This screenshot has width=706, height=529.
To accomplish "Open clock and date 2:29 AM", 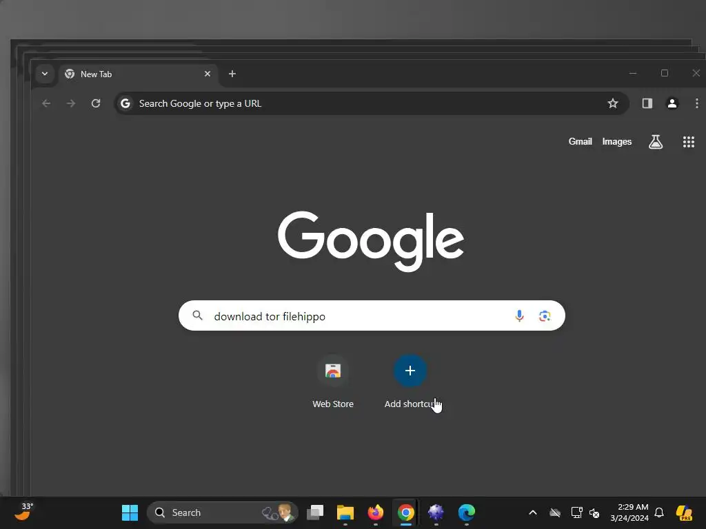I will [x=629, y=512].
